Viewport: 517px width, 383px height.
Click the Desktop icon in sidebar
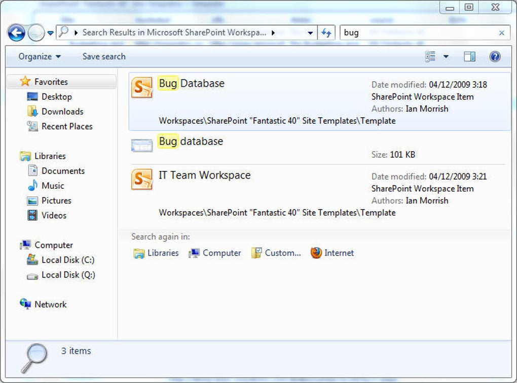coord(32,97)
